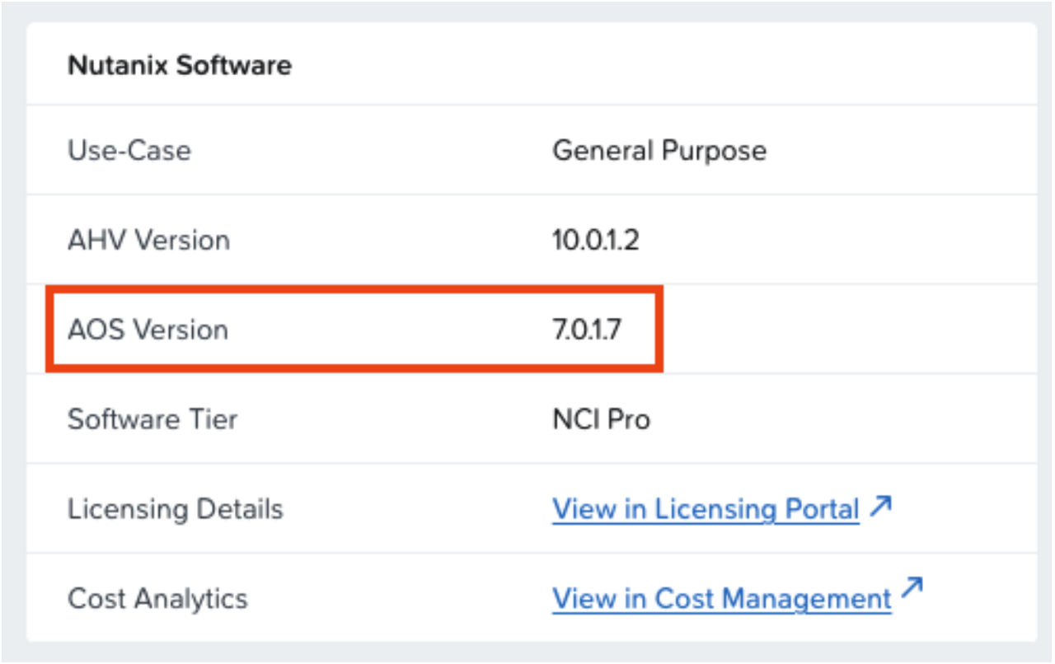
Task: Click inside the orange highlighted AOS Version box
Action: click(354, 330)
